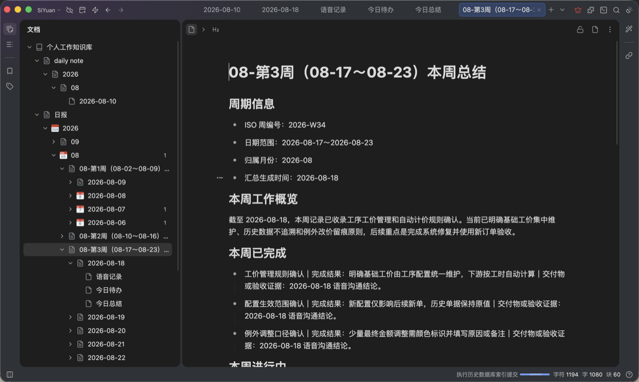The image size is (639, 382).
Task: Toggle the document lock edit mode icon
Action: click(x=580, y=30)
